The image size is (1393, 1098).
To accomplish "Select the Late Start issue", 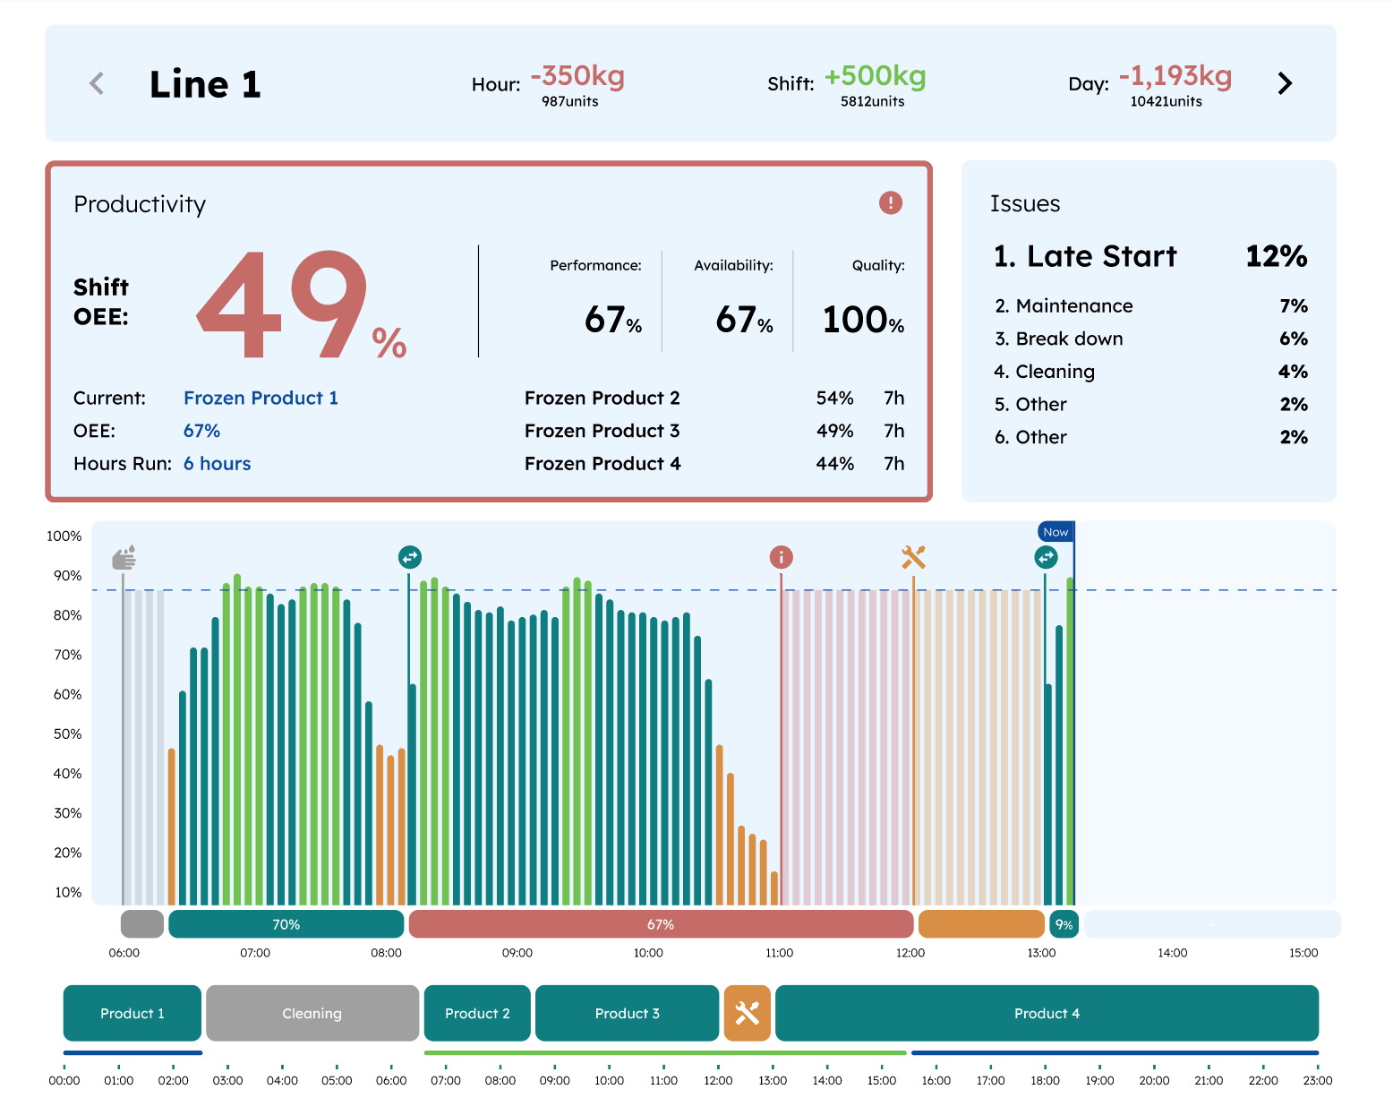I will tap(1150, 256).
